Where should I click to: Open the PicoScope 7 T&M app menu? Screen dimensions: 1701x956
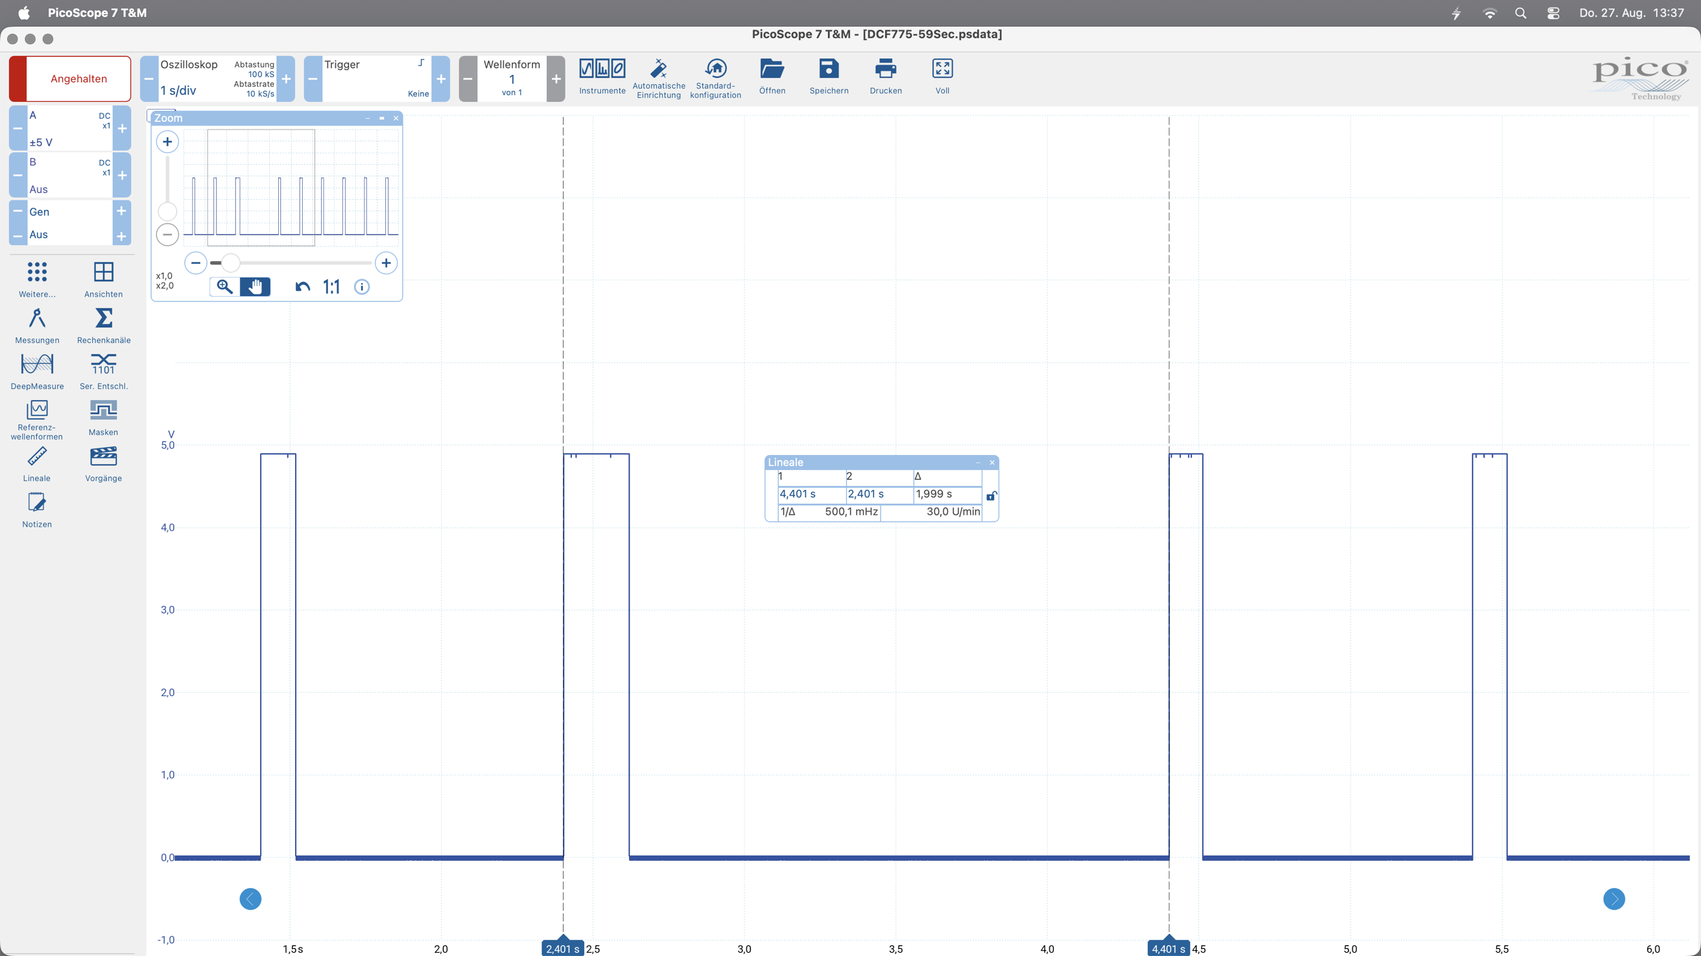click(97, 12)
